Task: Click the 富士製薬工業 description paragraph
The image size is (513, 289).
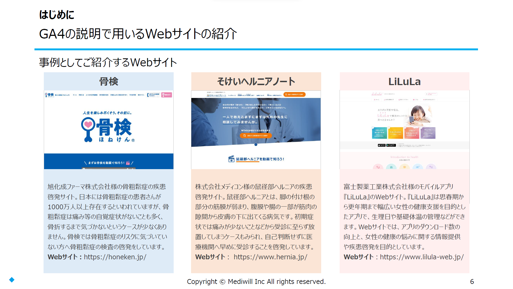Action: (x=405, y=217)
